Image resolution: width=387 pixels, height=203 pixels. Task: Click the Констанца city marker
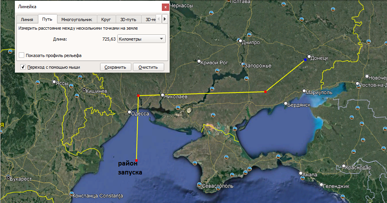click(71, 194)
